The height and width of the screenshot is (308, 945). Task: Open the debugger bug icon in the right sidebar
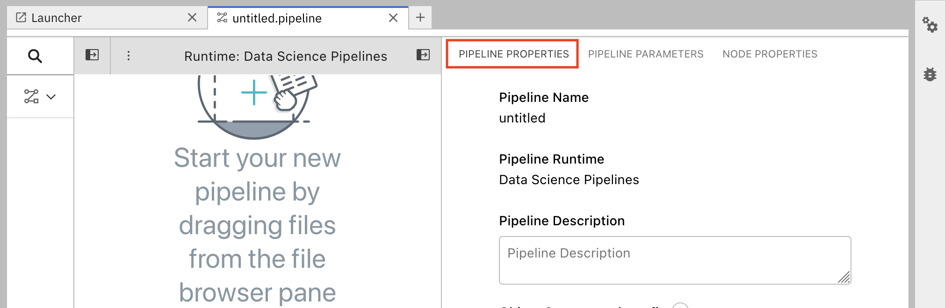tap(930, 74)
